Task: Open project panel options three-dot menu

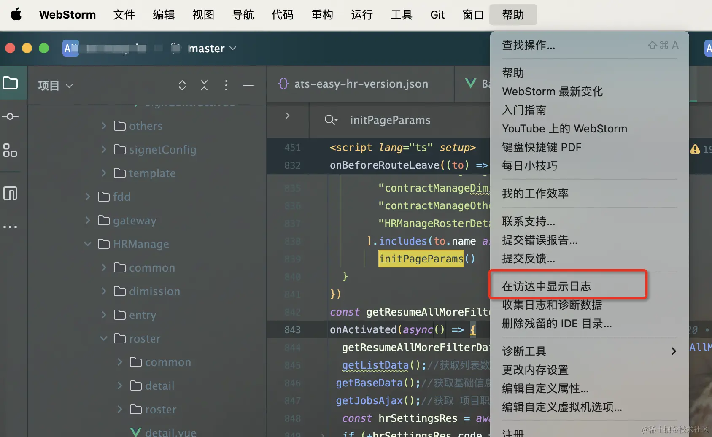Action: click(226, 85)
